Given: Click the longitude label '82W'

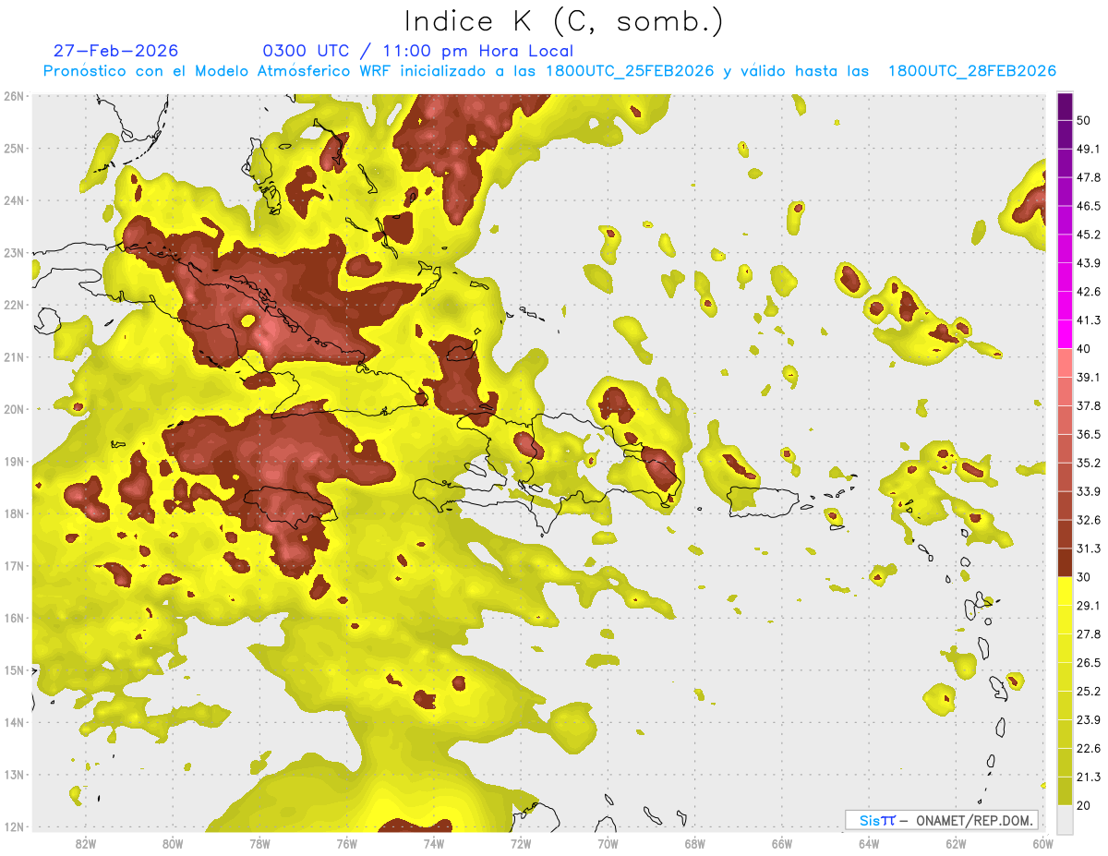Looking at the screenshot, I should (x=85, y=844).
